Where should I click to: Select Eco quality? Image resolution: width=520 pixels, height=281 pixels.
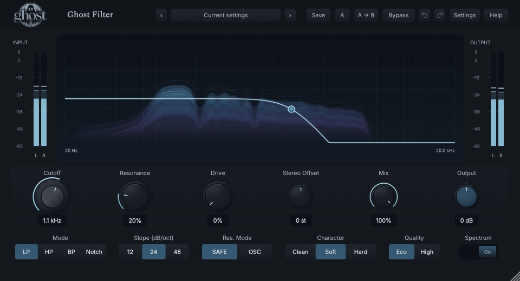click(x=401, y=252)
